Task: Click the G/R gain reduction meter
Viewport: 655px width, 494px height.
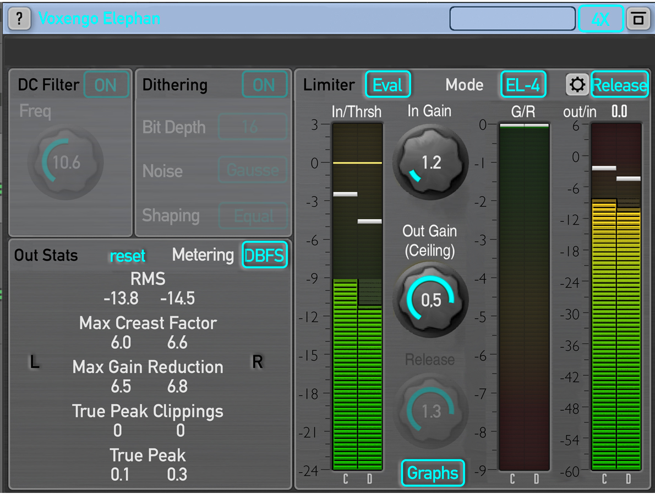Action: pos(524,297)
